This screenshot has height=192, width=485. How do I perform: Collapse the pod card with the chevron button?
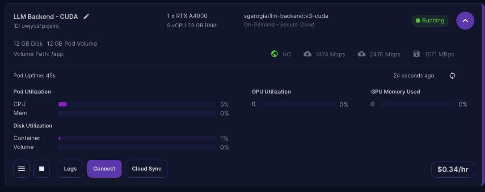(x=465, y=21)
